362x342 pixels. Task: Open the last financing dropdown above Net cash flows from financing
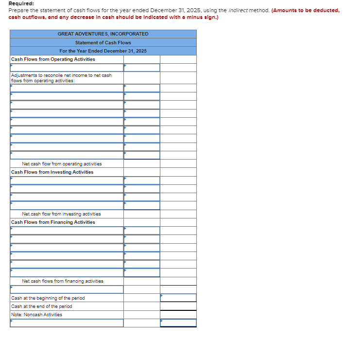(x=67, y=272)
